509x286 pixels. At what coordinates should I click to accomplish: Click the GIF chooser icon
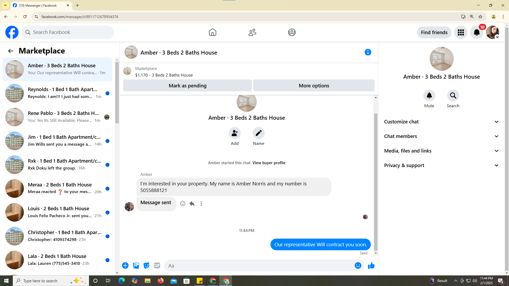pyautogui.click(x=157, y=266)
